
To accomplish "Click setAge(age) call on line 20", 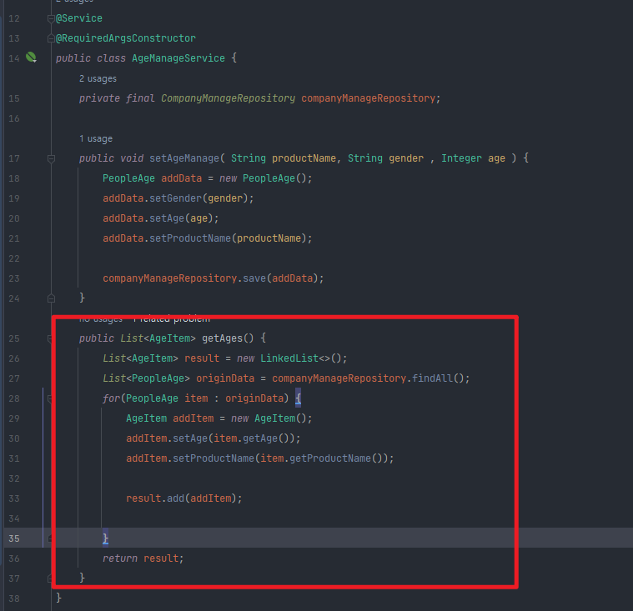I will tap(183, 218).
